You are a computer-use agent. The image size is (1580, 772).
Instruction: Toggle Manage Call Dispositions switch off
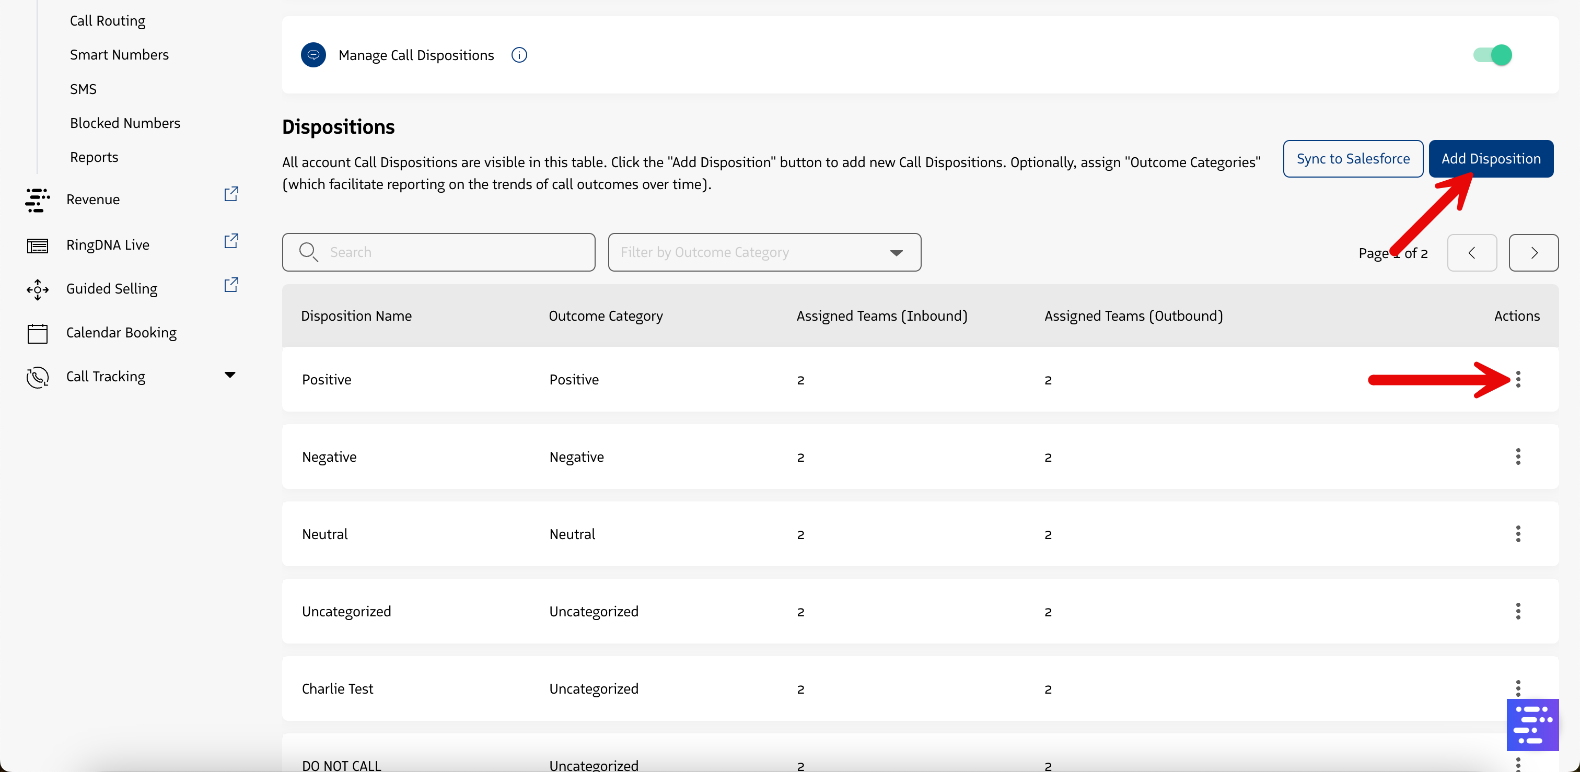coord(1493,55)
